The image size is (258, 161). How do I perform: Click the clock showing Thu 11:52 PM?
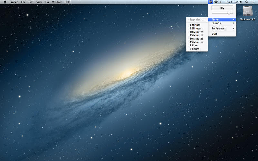tap(233, 2)
